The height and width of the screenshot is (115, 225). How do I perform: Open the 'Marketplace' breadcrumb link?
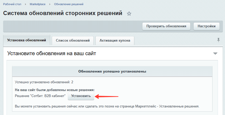[38, 4]
